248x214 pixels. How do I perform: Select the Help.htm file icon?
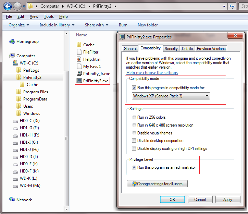pyautogui.click(x=79, y=59)
